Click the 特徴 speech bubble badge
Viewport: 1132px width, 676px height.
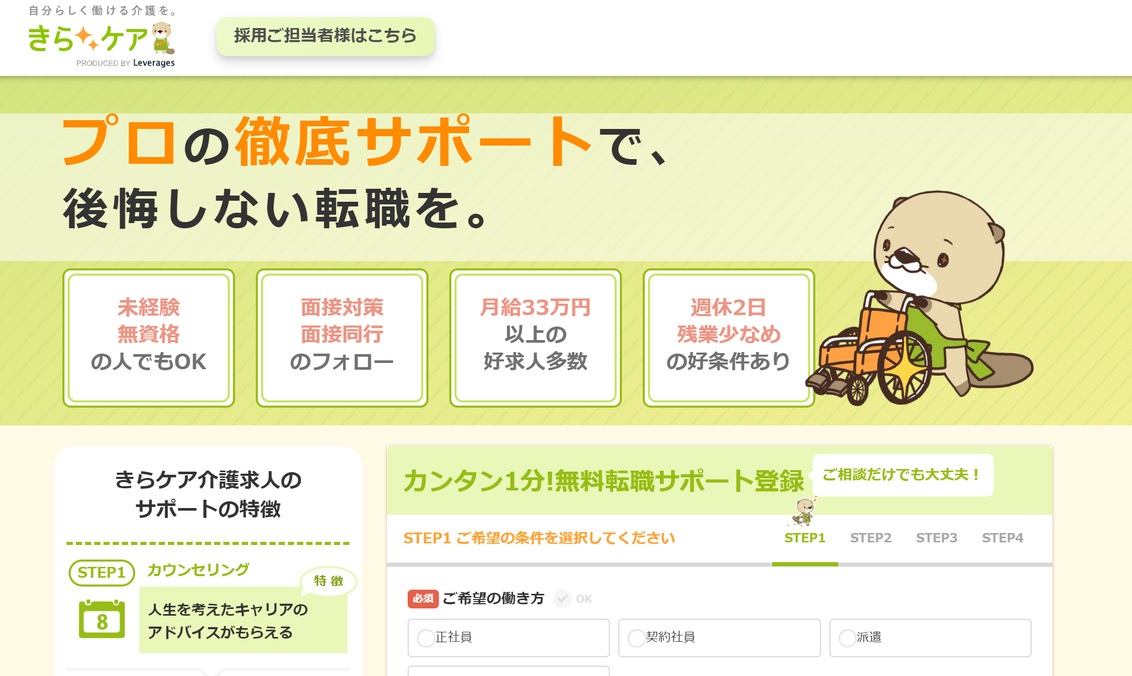(x=329, y=581)
